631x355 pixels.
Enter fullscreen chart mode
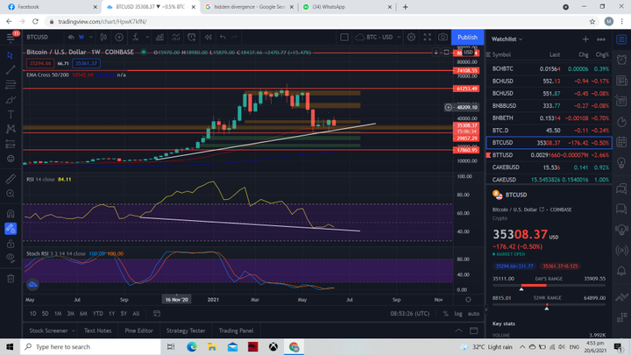pyautogui.click(x=427, y=37)
